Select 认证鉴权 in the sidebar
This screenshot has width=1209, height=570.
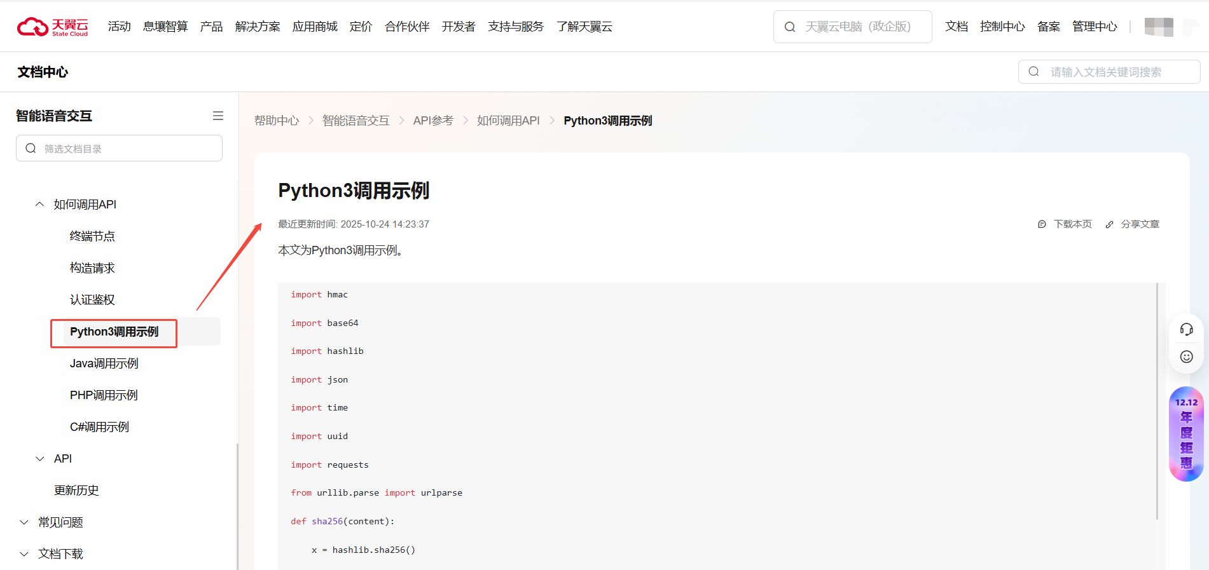[92, 300]
